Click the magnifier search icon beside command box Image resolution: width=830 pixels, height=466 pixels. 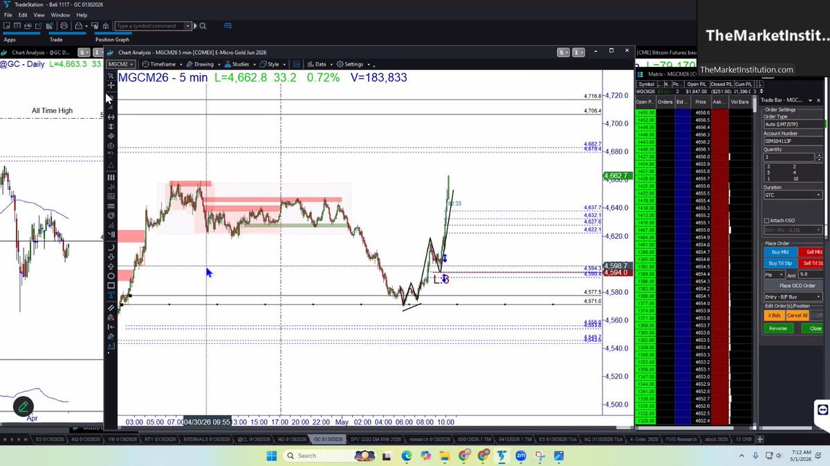tap(203, 26)
